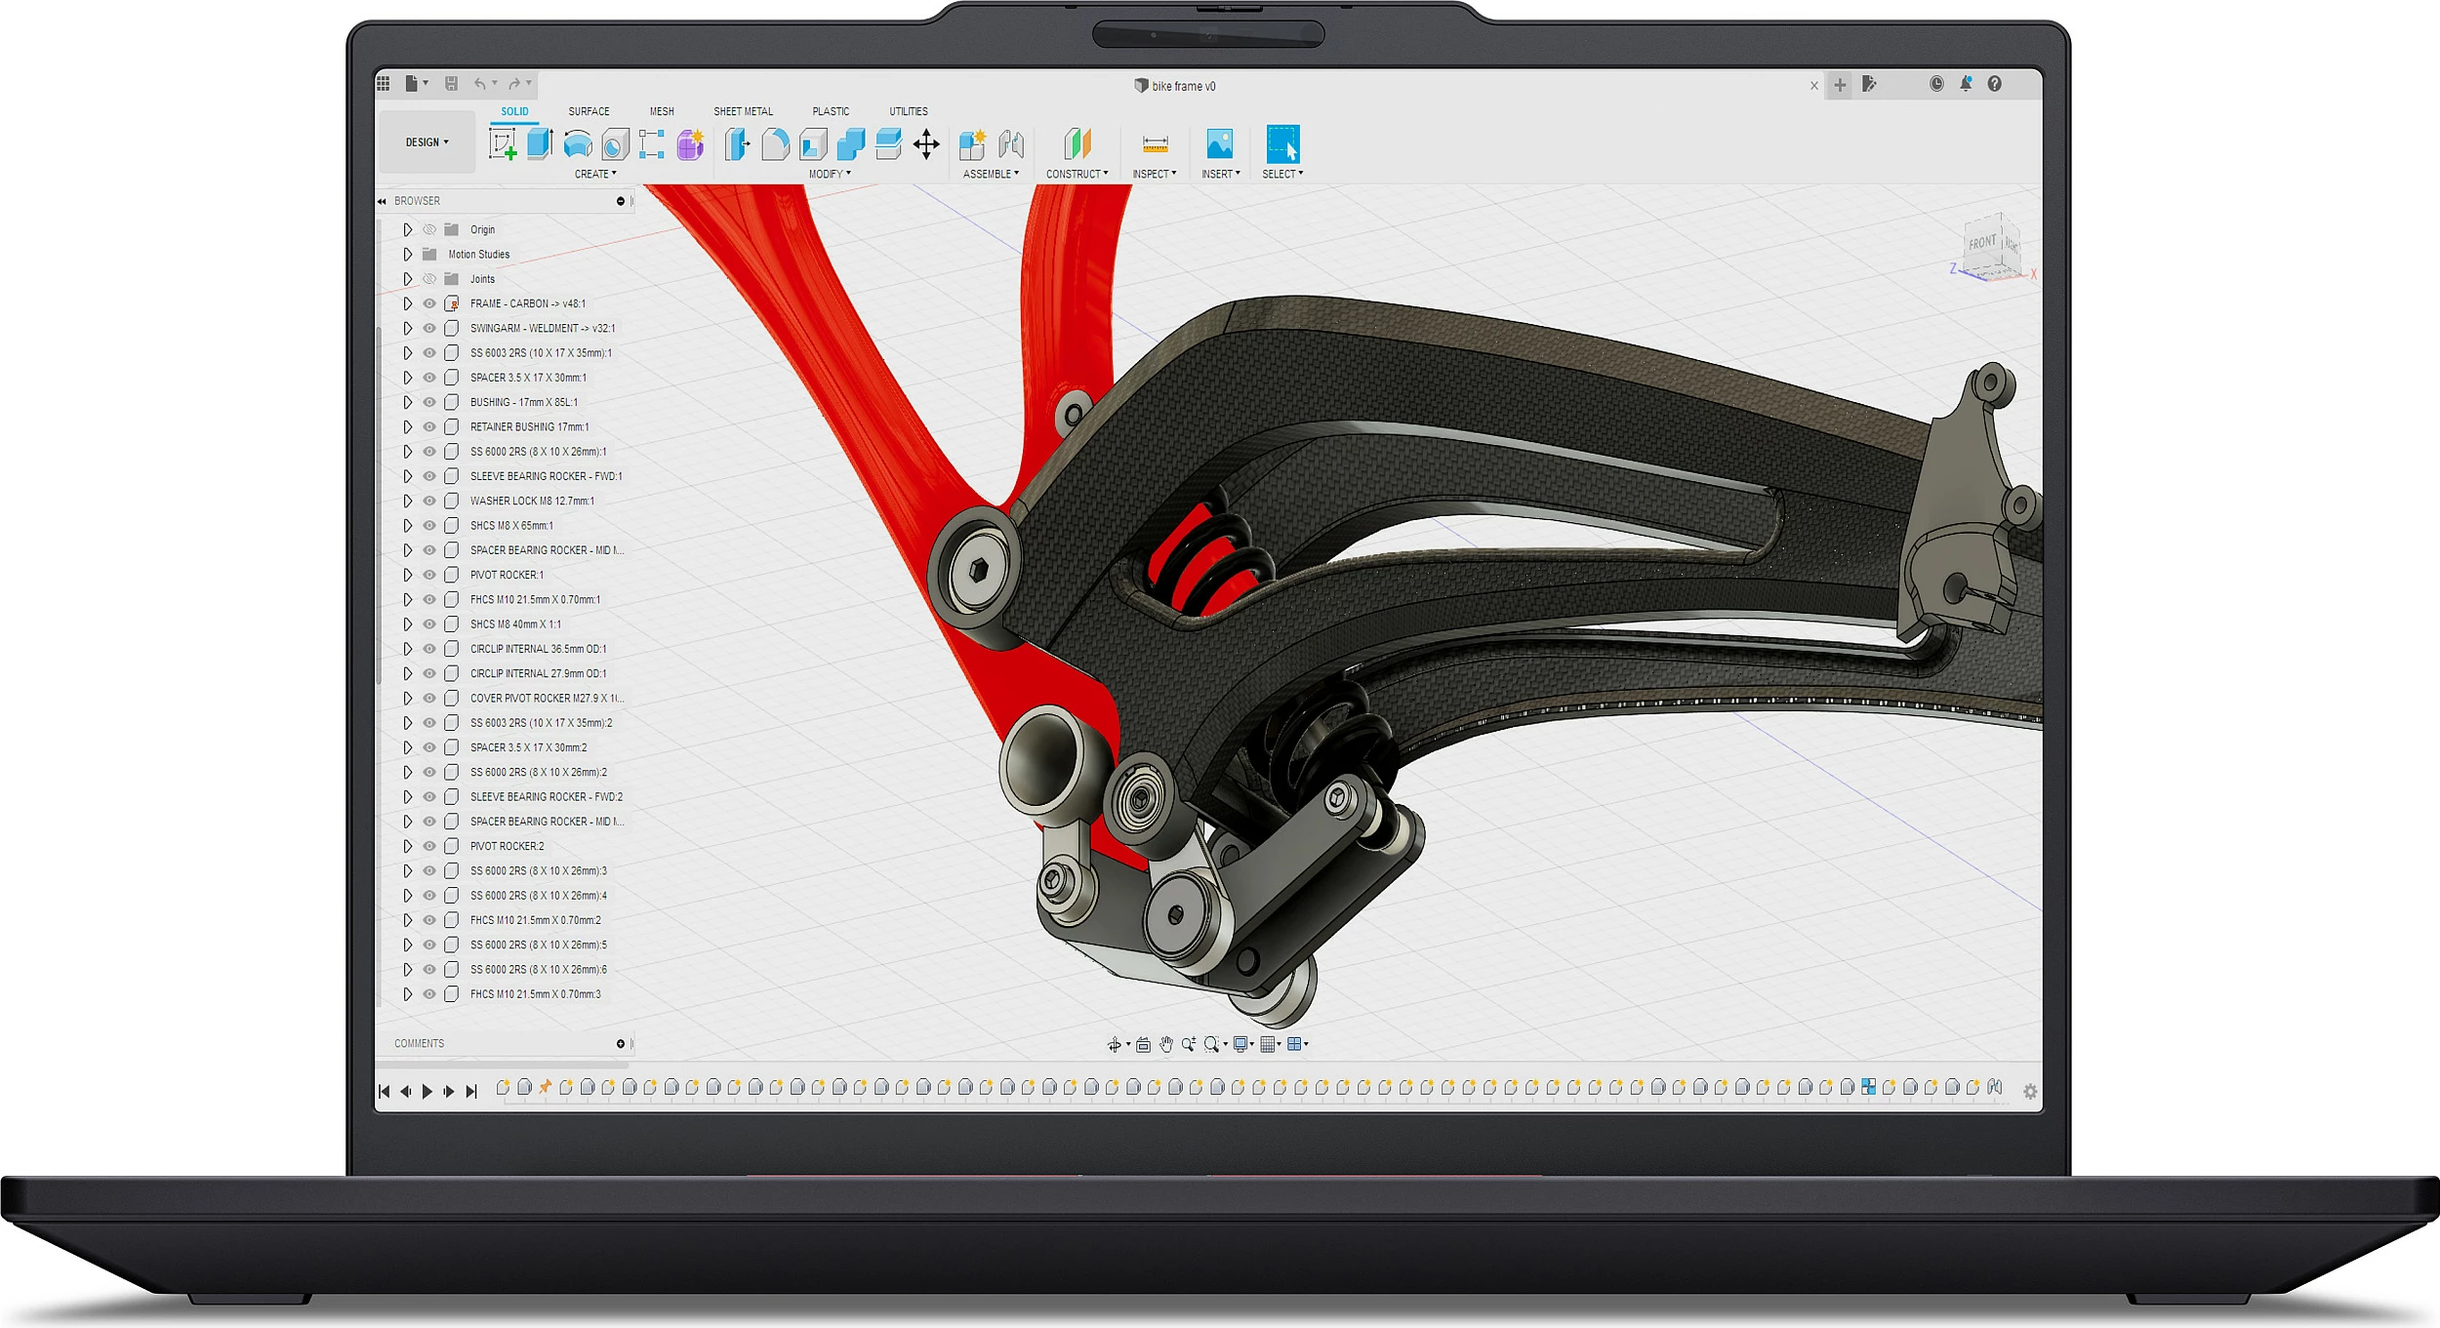Click the Save icon
This screenshot has width=2440, height=1328.
tap(451, 84)
